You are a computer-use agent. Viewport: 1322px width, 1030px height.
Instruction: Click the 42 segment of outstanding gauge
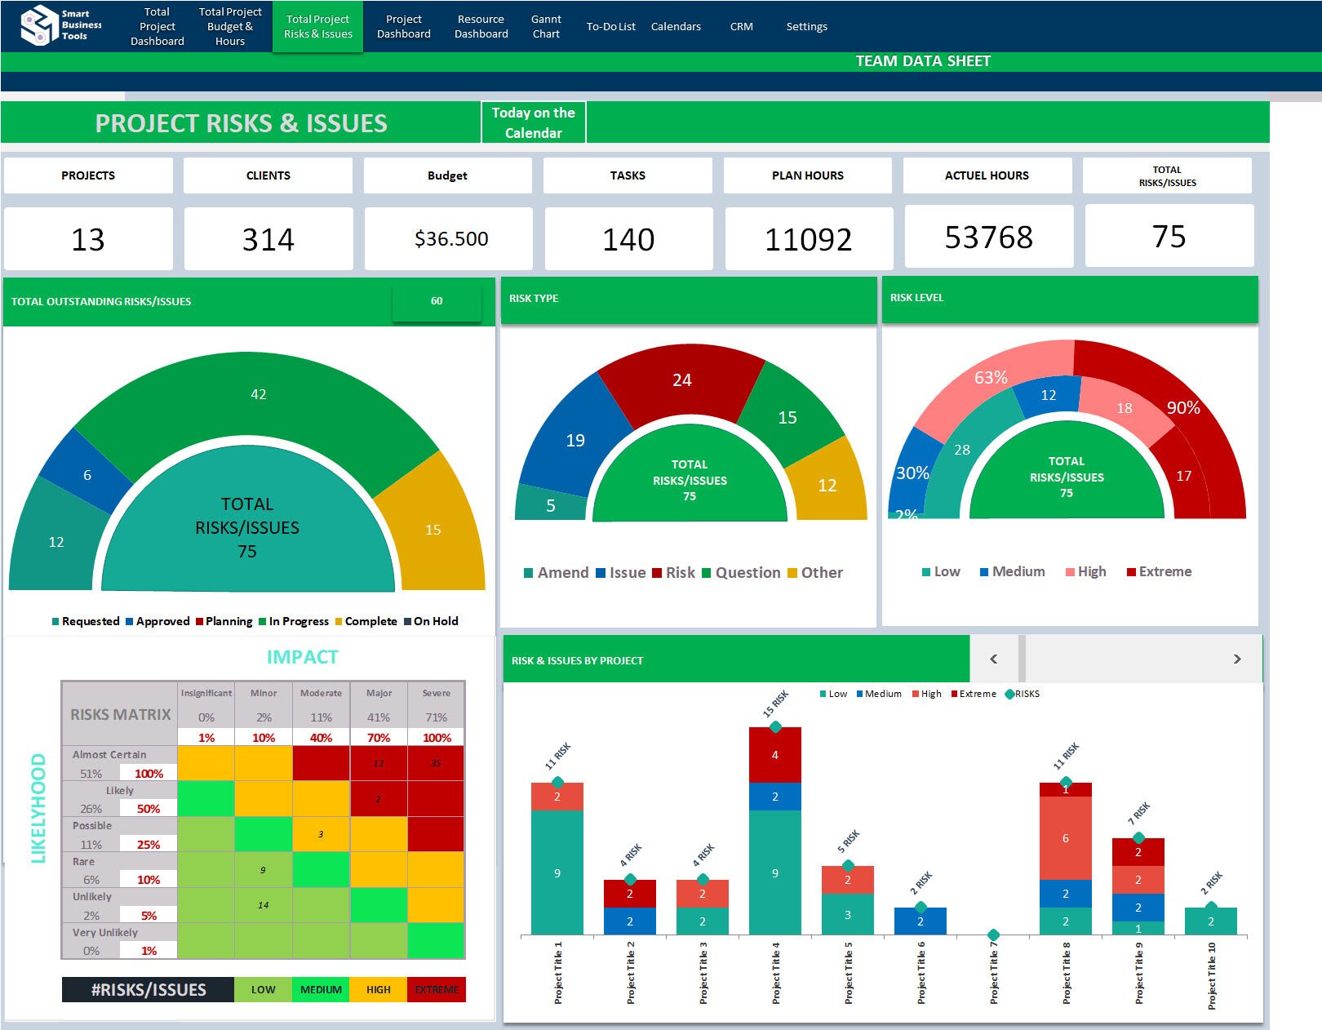click(x=258, y=394)
